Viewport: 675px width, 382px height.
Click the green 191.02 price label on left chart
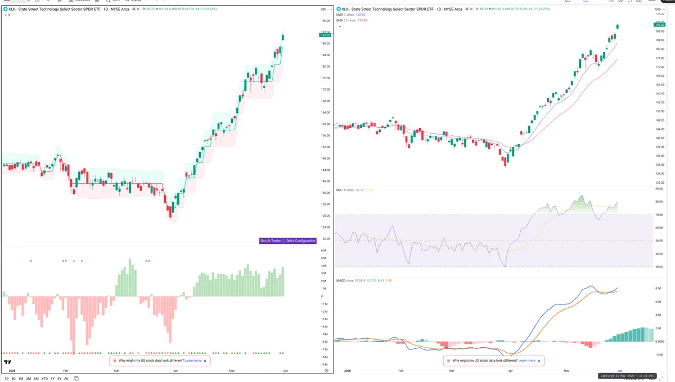(325, 35)
